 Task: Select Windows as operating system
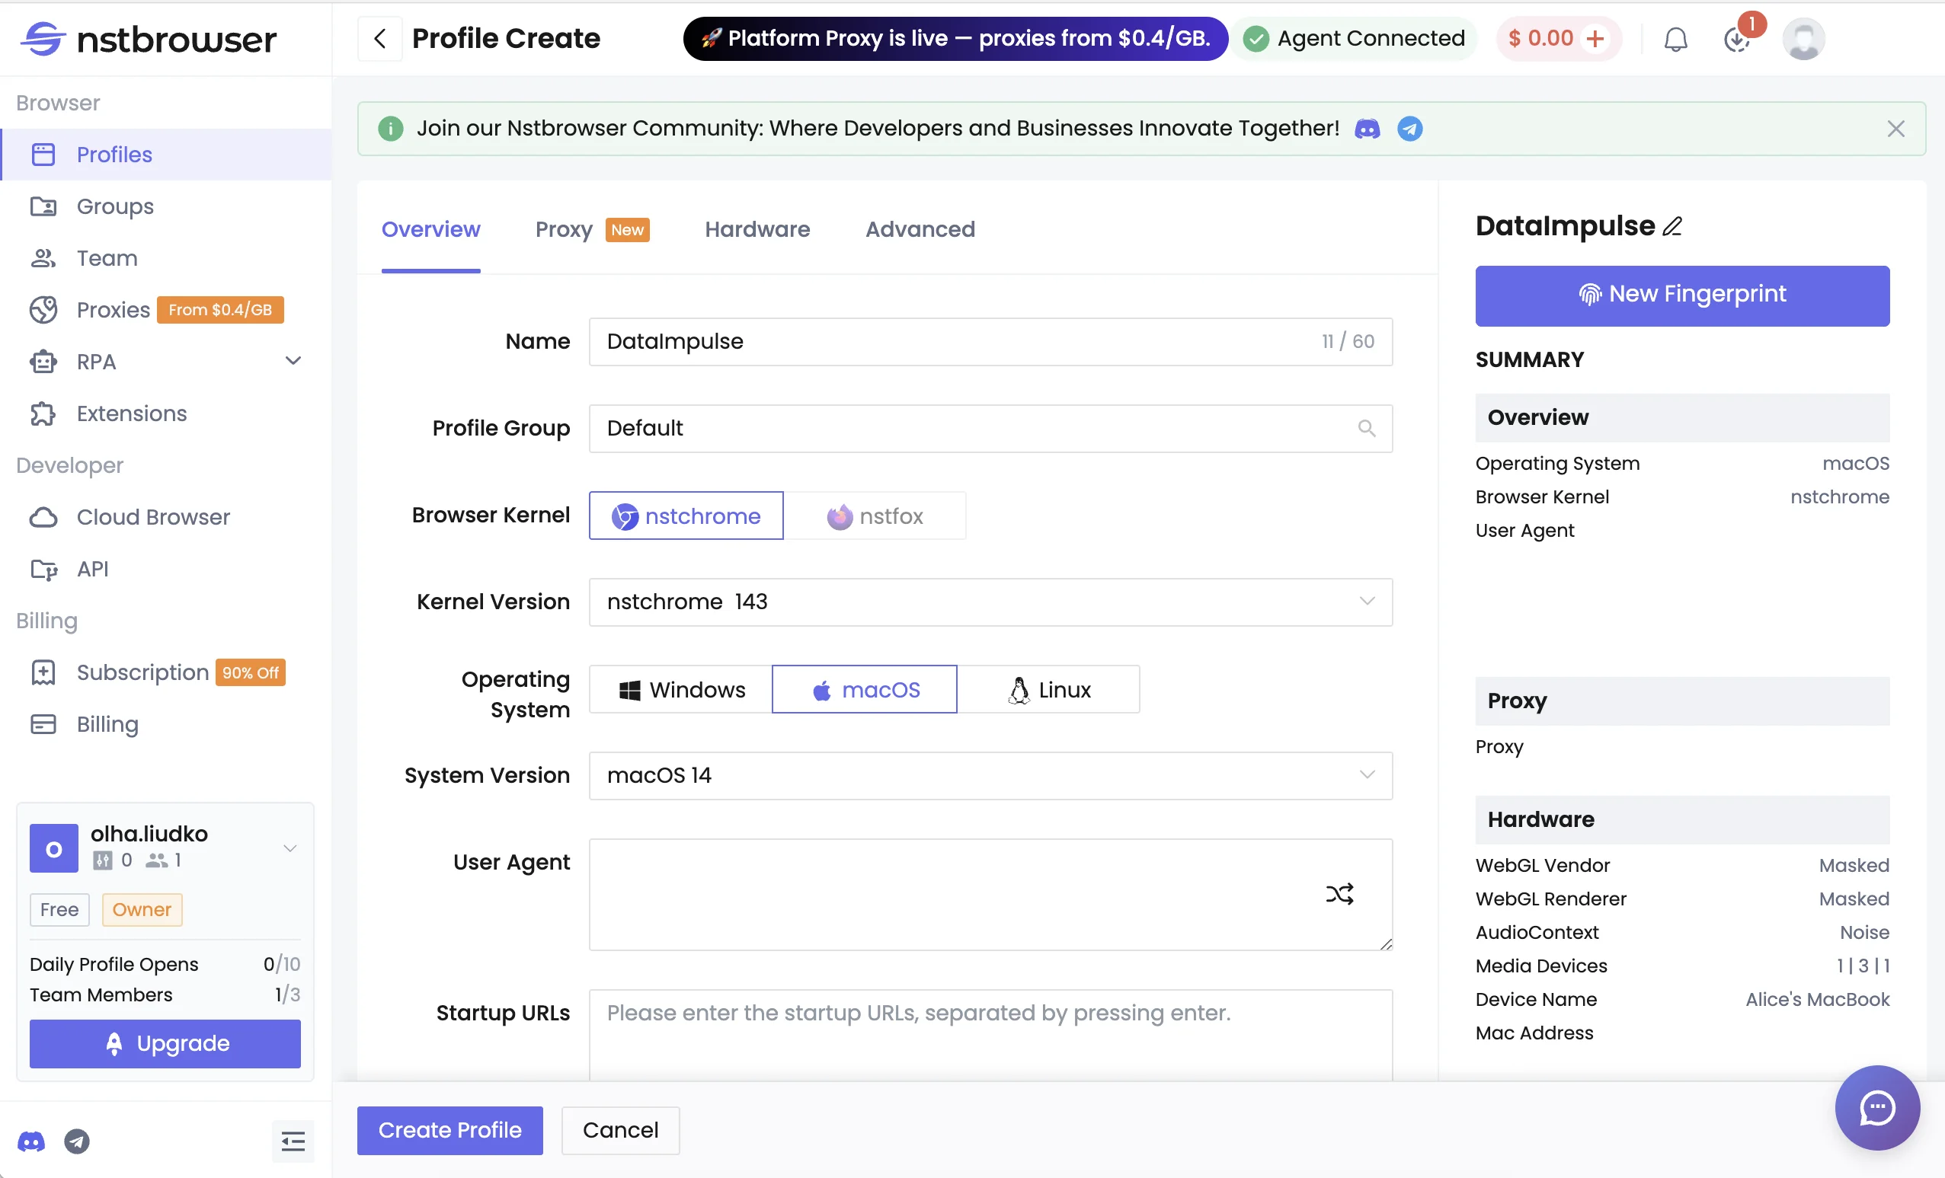click(x=680, y=689)
